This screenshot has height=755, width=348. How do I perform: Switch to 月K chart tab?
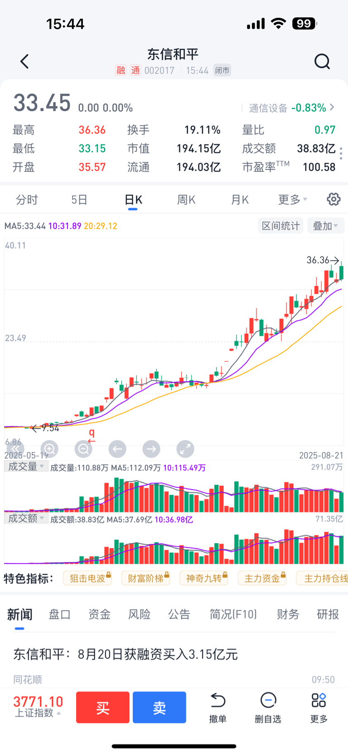coord(240,200)
